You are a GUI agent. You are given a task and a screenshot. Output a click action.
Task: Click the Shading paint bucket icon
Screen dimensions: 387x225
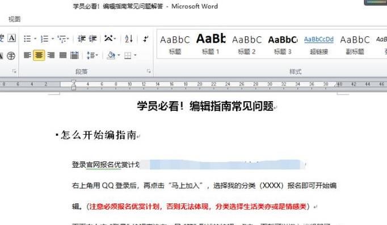tap(111, 55)
